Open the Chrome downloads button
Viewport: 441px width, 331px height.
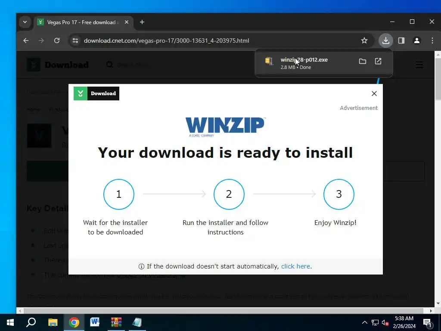tap(385, 41)
